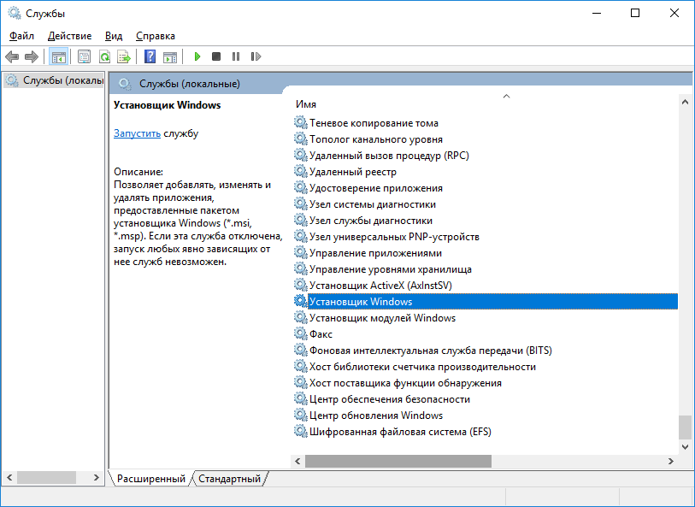Screen dimensions: 695x507
Task: Switch to the Стандартный tab
Action: click(229, 479)
